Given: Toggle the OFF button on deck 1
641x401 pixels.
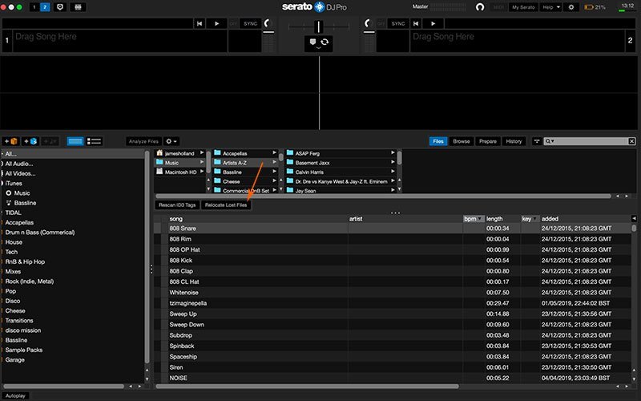Looking at the screenshot, I should pyautogui.click(x=233, y=24).
